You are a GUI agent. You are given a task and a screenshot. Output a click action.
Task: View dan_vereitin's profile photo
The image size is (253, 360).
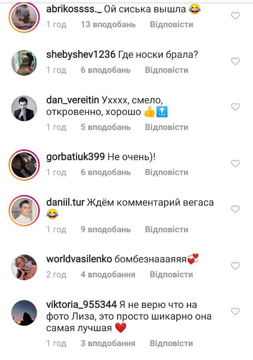pyautogui.click(x=24, y=109)
